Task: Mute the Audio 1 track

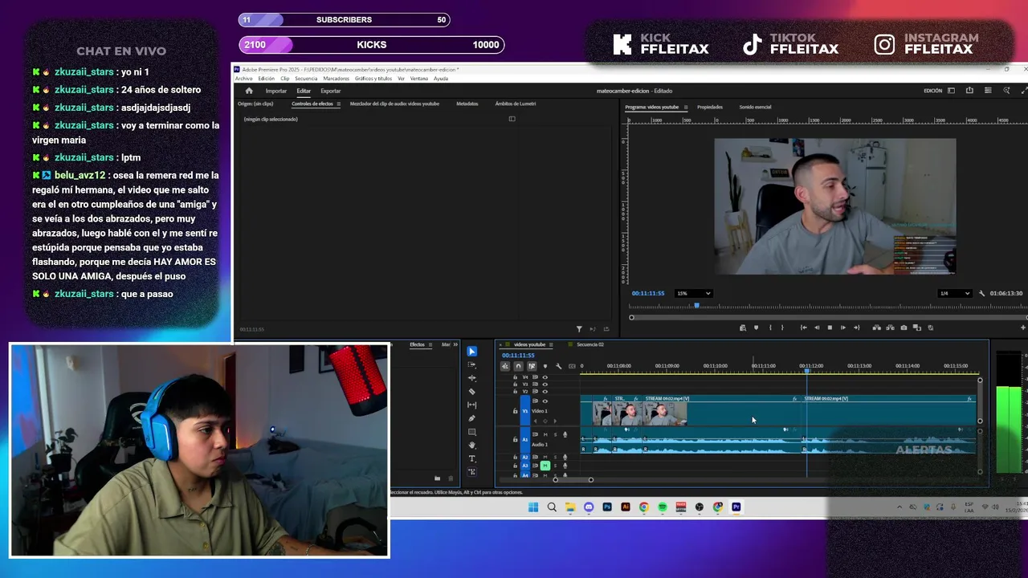Action: [x=545, y=435]
